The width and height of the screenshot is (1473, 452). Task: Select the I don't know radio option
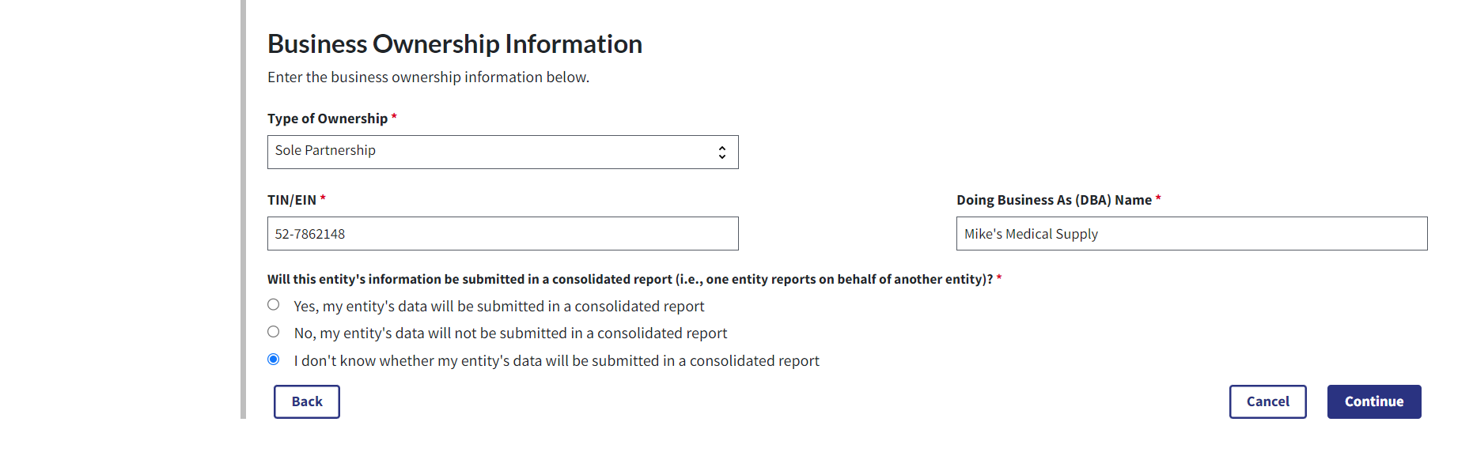coord(274,360)
